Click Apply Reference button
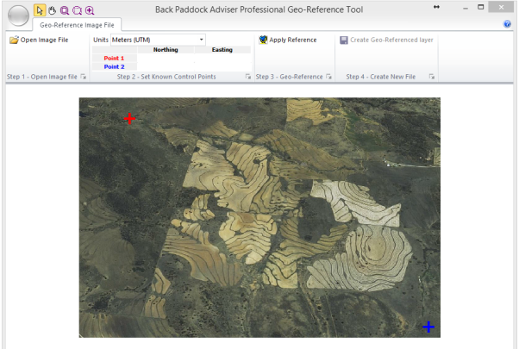The height and width of the screenshot is (349, 519). click(288, 40)
